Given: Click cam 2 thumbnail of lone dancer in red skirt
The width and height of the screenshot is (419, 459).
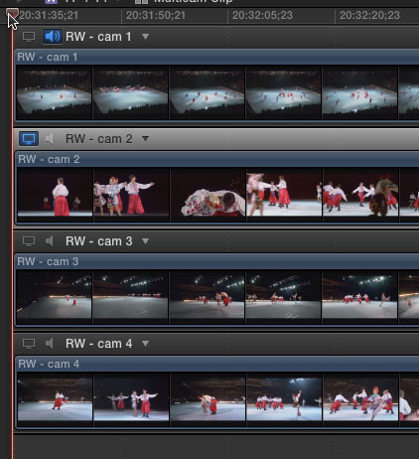Looking at the screenshot, I should point(55,195).
